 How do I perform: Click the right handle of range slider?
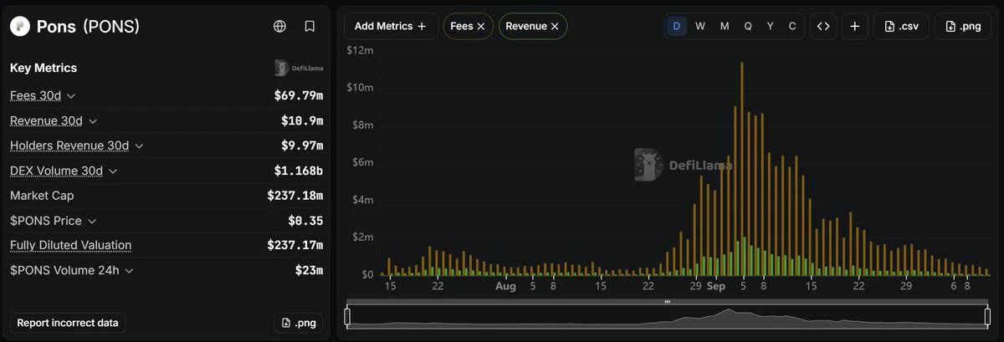click(x=986, y=316)
